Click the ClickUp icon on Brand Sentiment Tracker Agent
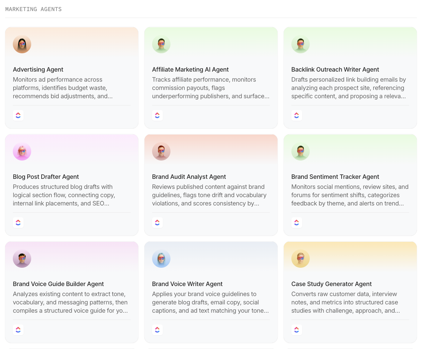This screenshot has height=349, width=422. (x=297, y=222)
